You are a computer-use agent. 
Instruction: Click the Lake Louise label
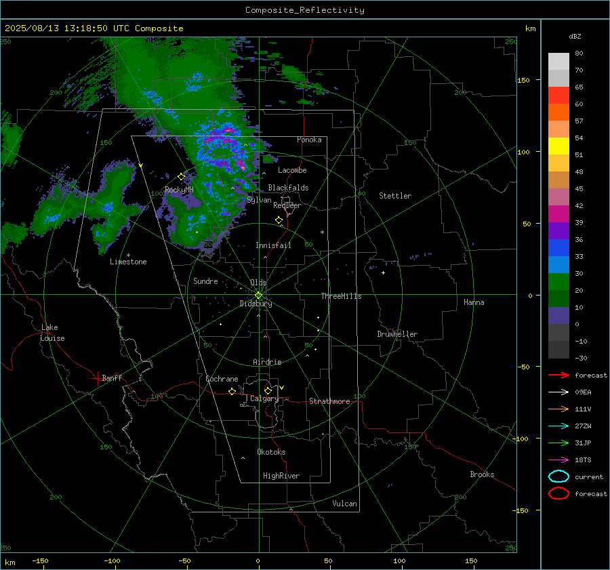52,333
